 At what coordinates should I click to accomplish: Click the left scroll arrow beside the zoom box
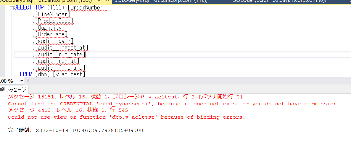[x=28, y=81]
